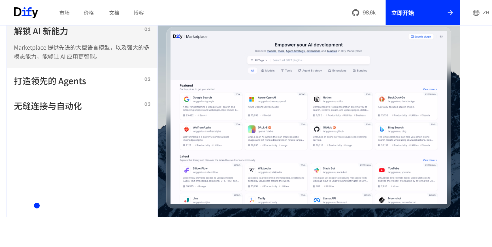Click the globe language icon

pos(476,13)
